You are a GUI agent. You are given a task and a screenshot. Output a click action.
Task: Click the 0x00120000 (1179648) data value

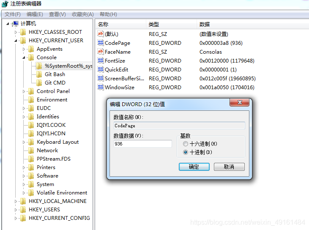point(227,61)
